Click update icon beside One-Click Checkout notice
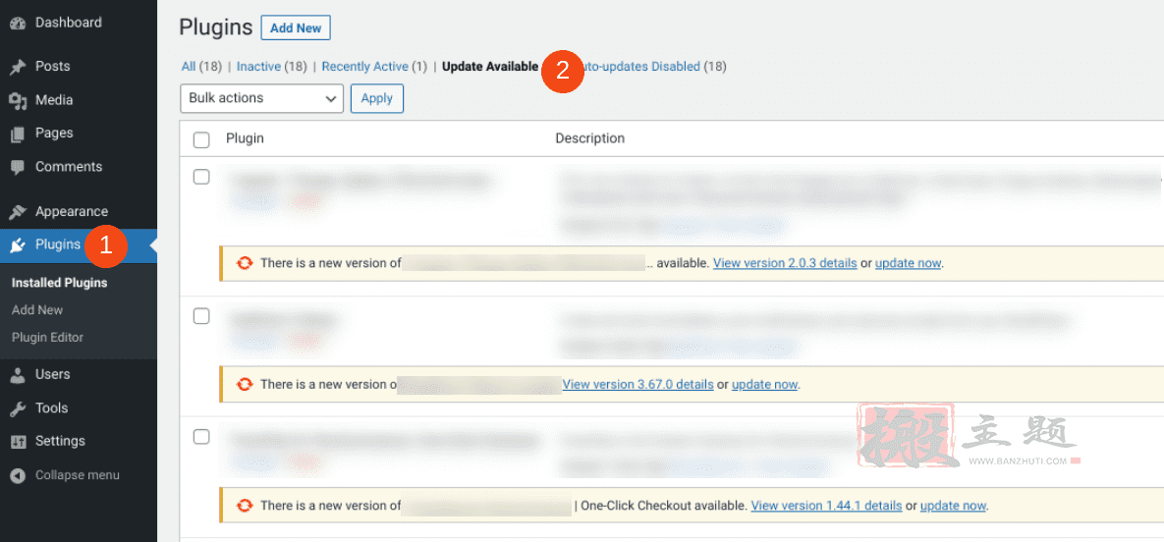 point(244,506)
